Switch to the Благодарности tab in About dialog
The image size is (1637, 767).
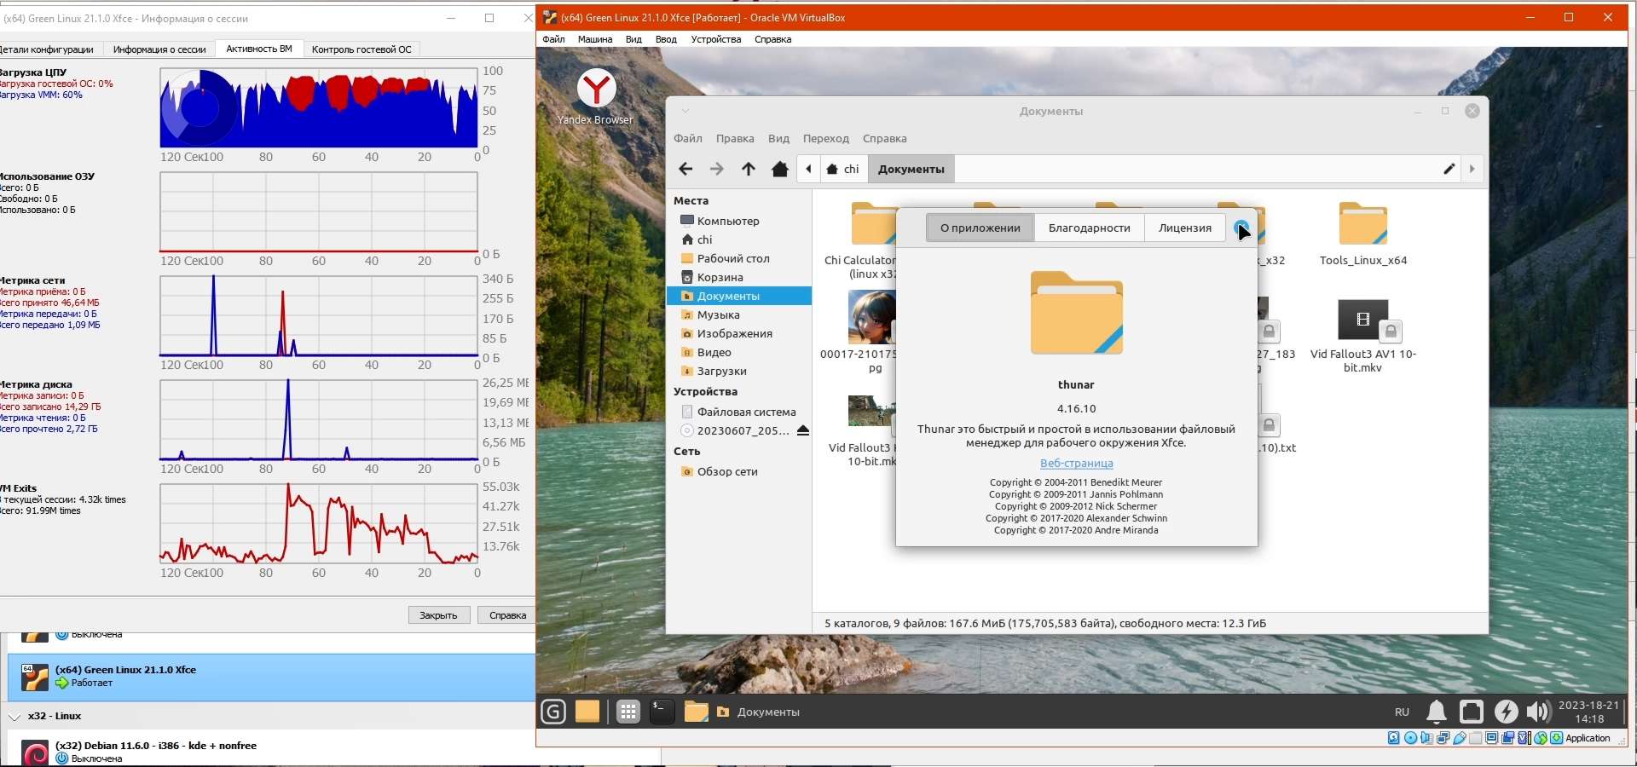coord(1089,228)
